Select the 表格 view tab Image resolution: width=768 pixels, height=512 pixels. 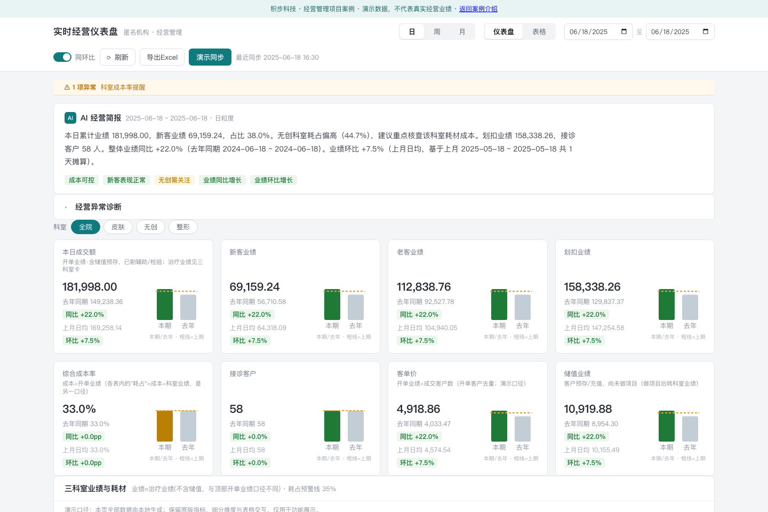point(539,32)
